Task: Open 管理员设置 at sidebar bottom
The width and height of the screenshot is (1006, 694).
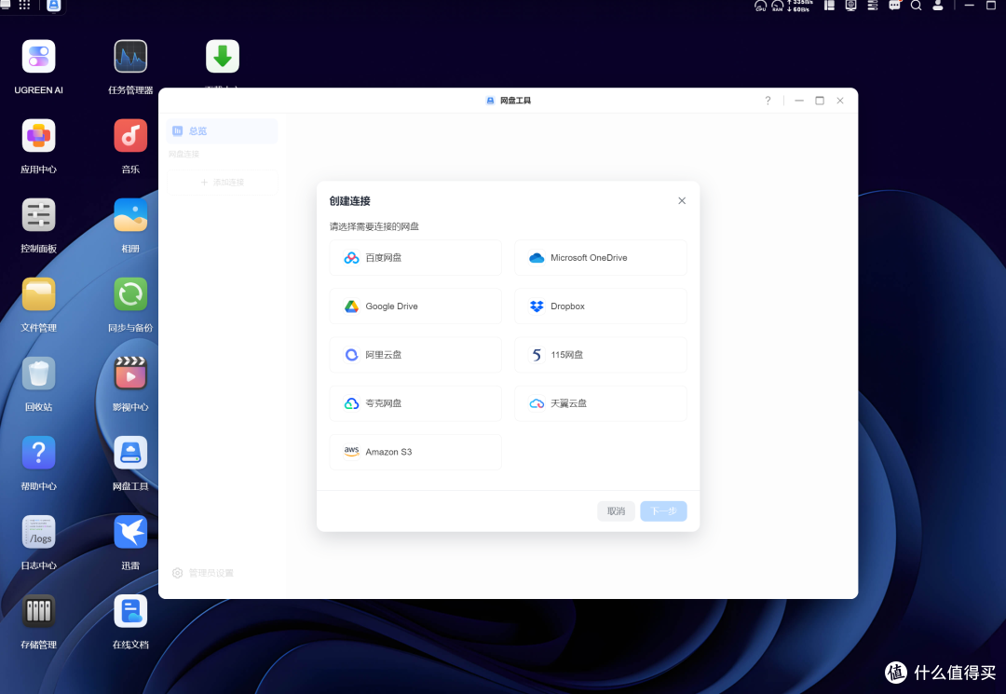Action: click(x=203, y=573)
